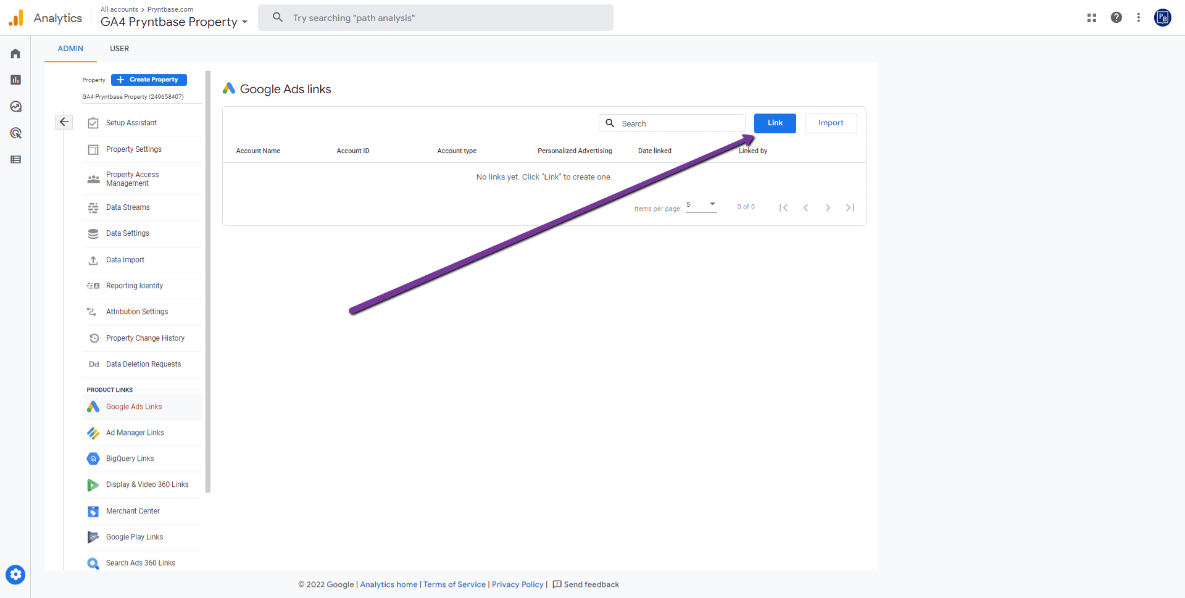Focus the Google Ads links Search field

(x=671, y=123)
